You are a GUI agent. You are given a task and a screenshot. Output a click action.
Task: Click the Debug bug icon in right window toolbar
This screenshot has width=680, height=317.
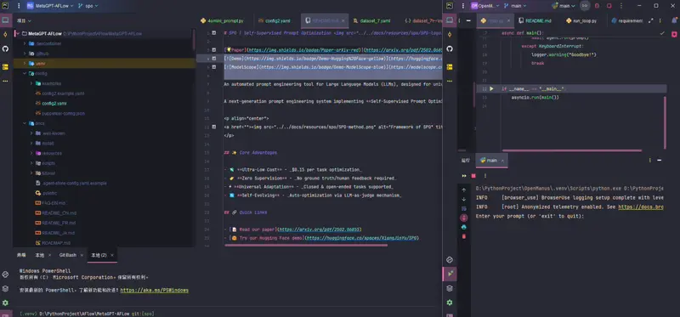tap(597, 6)
